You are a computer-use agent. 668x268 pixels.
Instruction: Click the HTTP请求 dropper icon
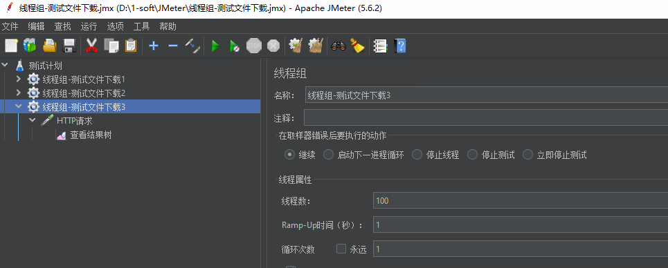click(47, 120)
